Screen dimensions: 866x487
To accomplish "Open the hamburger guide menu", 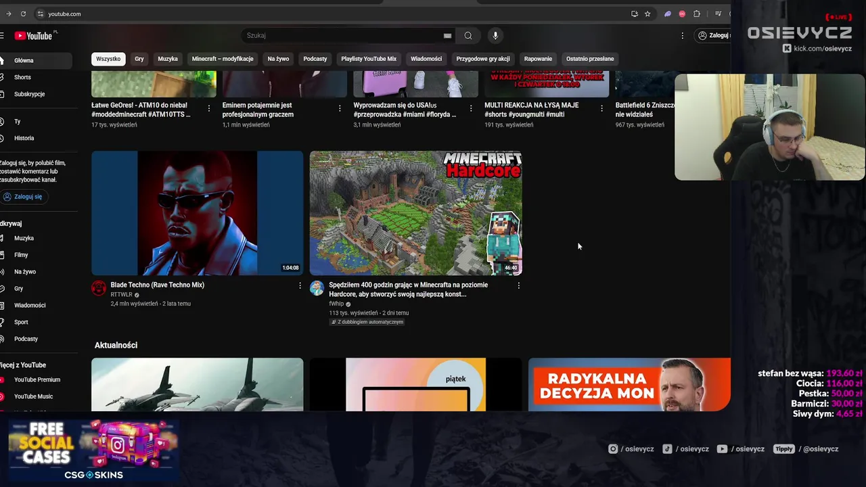I will click(x=2, y=36).
